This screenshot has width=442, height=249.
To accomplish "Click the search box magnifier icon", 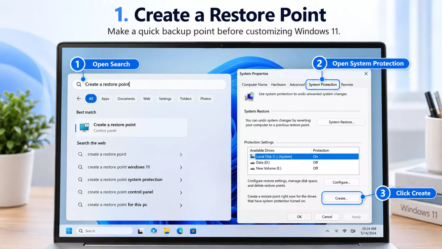I will pyautogui.click(x=79, y=84).
